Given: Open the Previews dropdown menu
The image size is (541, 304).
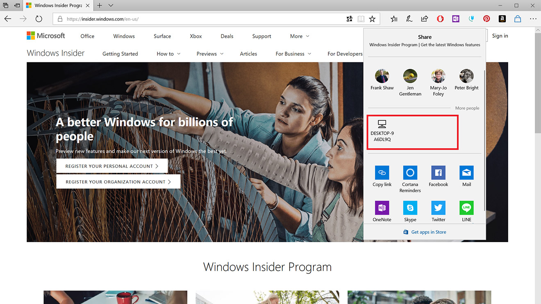Looking at the screenshot, I should point(210,54).
